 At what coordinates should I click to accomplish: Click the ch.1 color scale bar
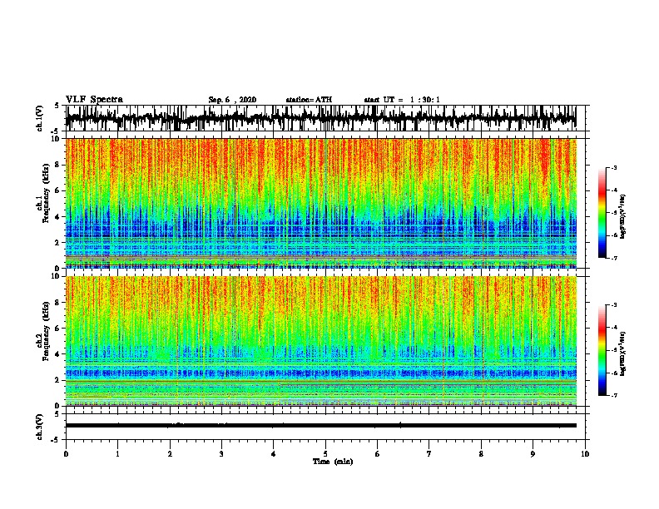(x=602, y=213)
